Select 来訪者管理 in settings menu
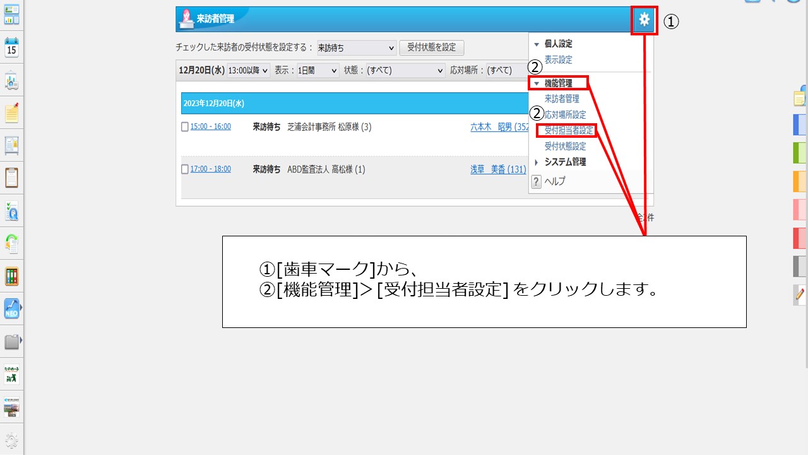Viewport: 808px width, 455px height. point(562,99)
